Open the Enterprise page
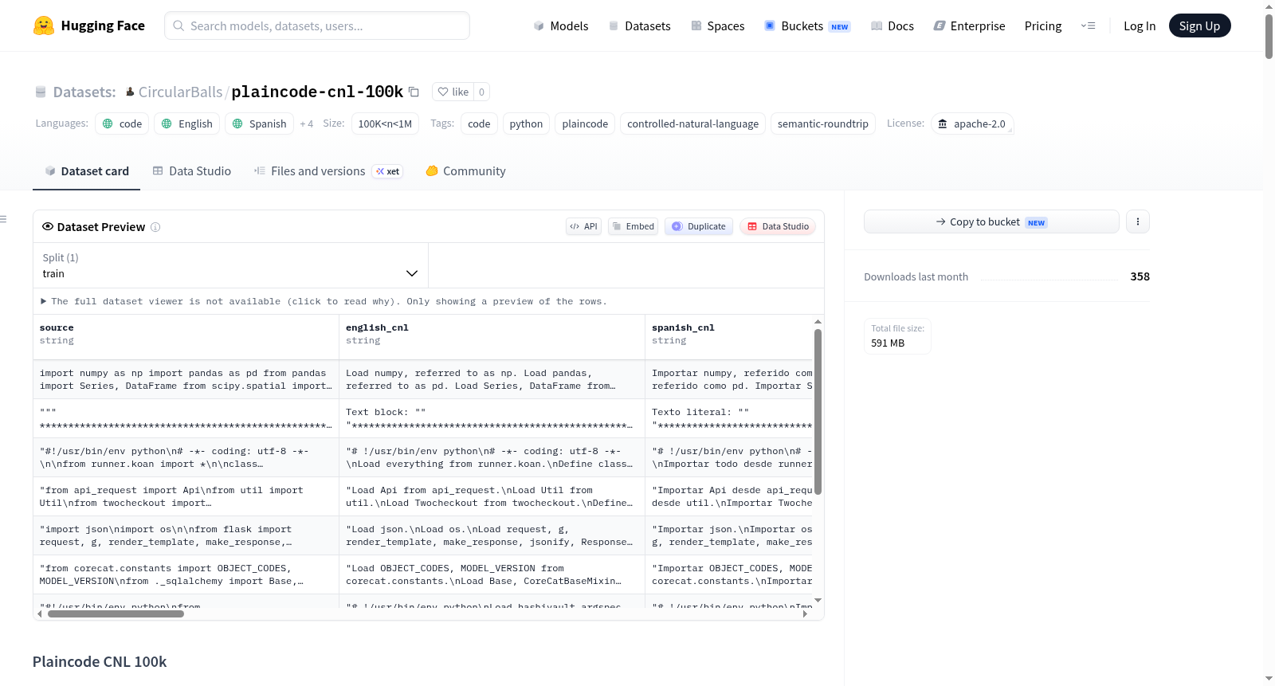The height and width of the screenshot is (686, 1275). point(969,25)
